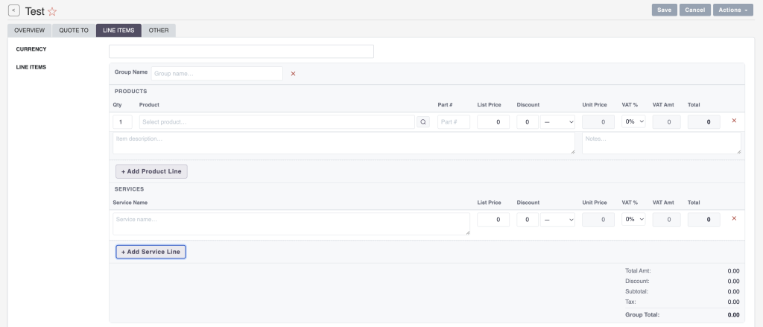Image resolution: width=763 pixels, height=327 pixels.
Task: Edit service List Price value
Action: pos(493,220)
